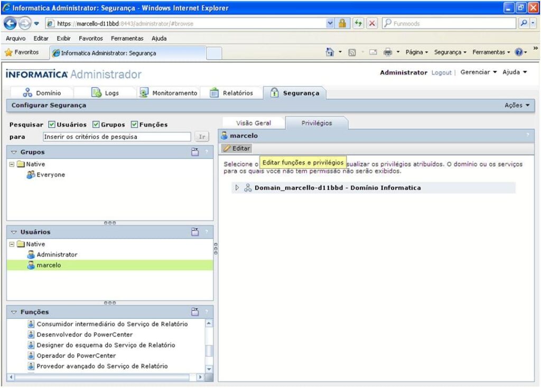Screen dimensions: 541x388
Task: Expand the Domain_marcello-d11bbd node
Action: pos(237,187)
